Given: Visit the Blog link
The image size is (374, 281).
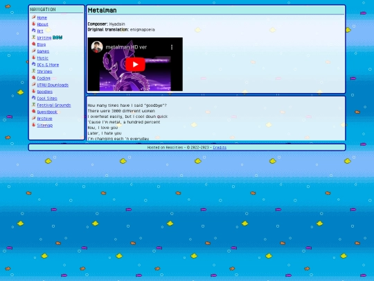Looking at the screenshot, I should 42,44.
